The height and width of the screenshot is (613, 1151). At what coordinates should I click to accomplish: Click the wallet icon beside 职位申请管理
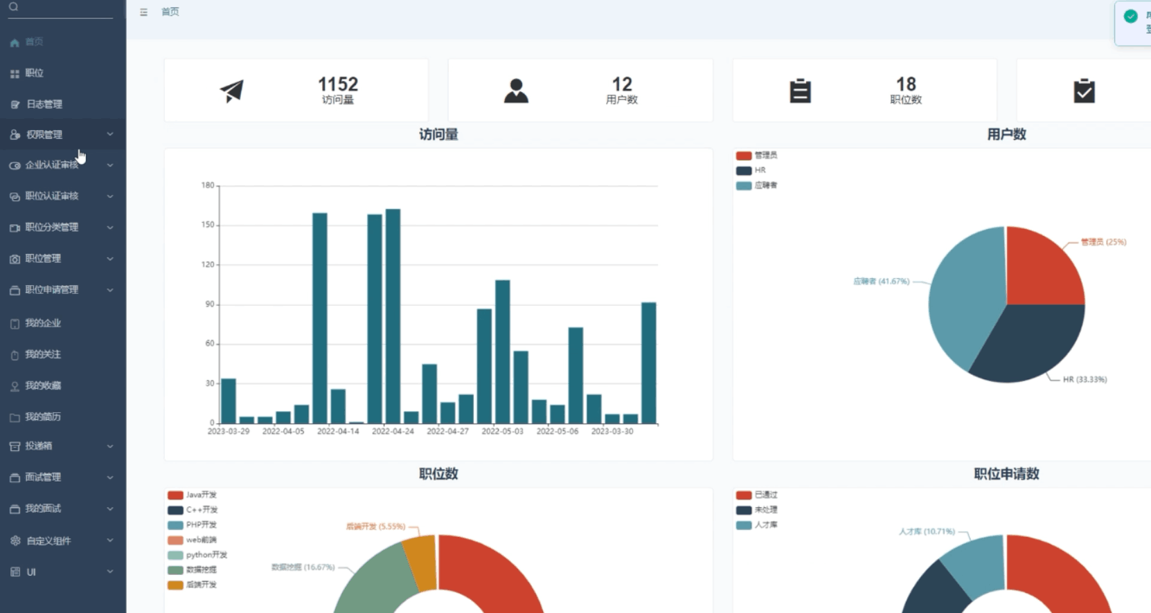pos(15,291)
